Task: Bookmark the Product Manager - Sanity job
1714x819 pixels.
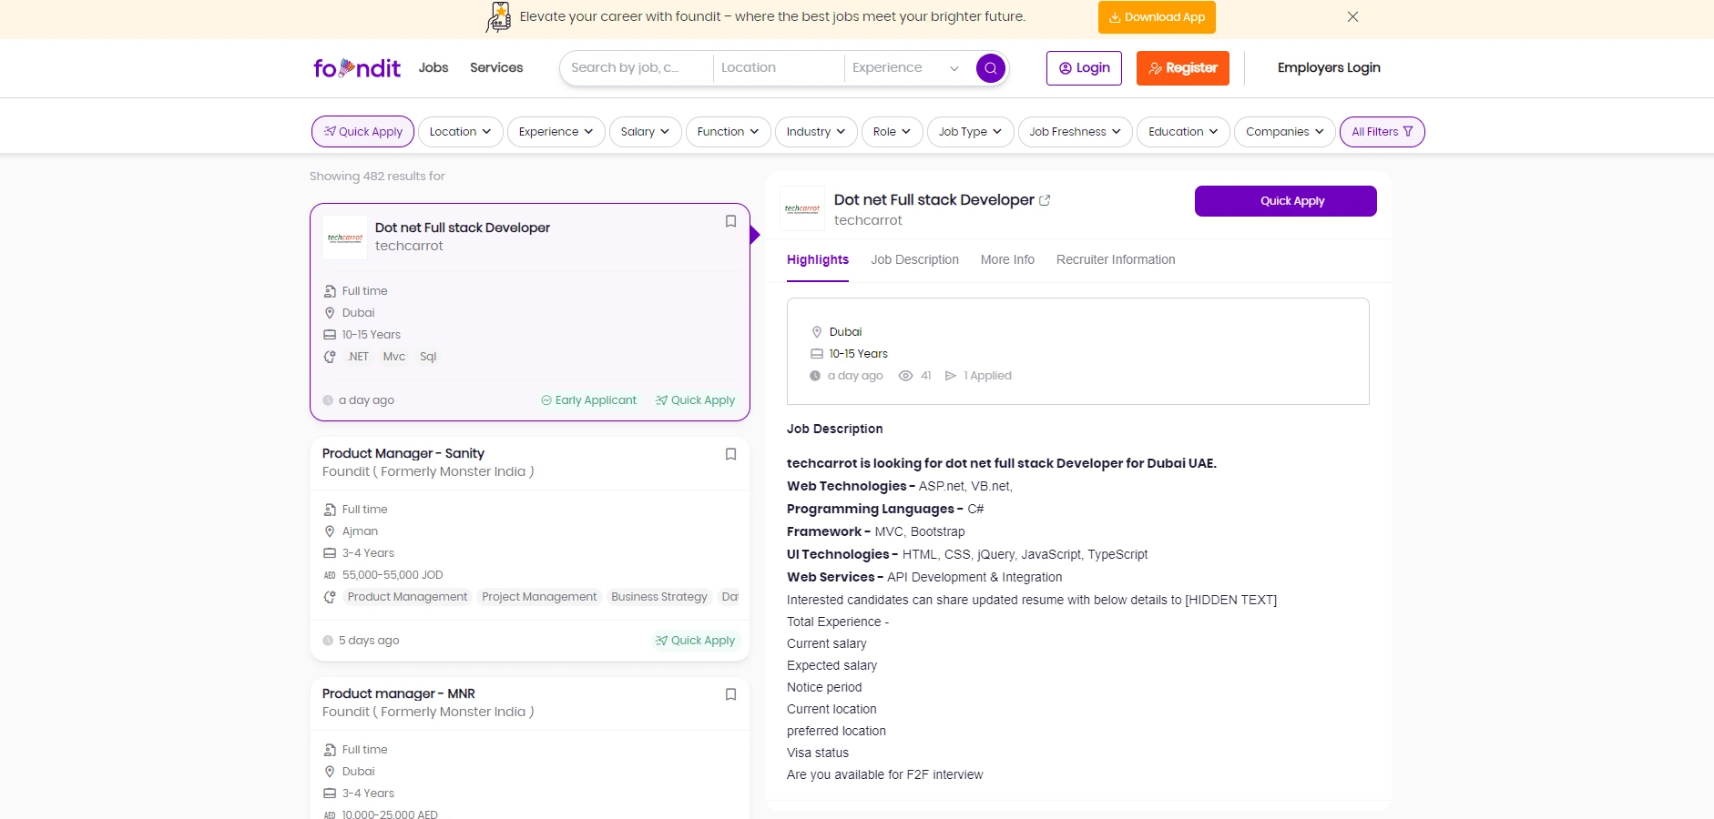Action: pos(730,454)
